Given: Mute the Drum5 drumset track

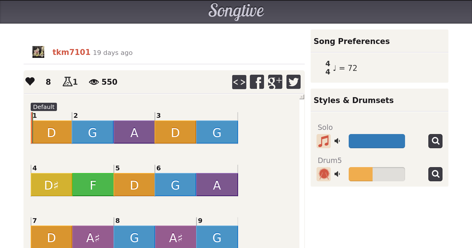Looking at the screenshot, I should pyautogui.click(x=337, y=174).
